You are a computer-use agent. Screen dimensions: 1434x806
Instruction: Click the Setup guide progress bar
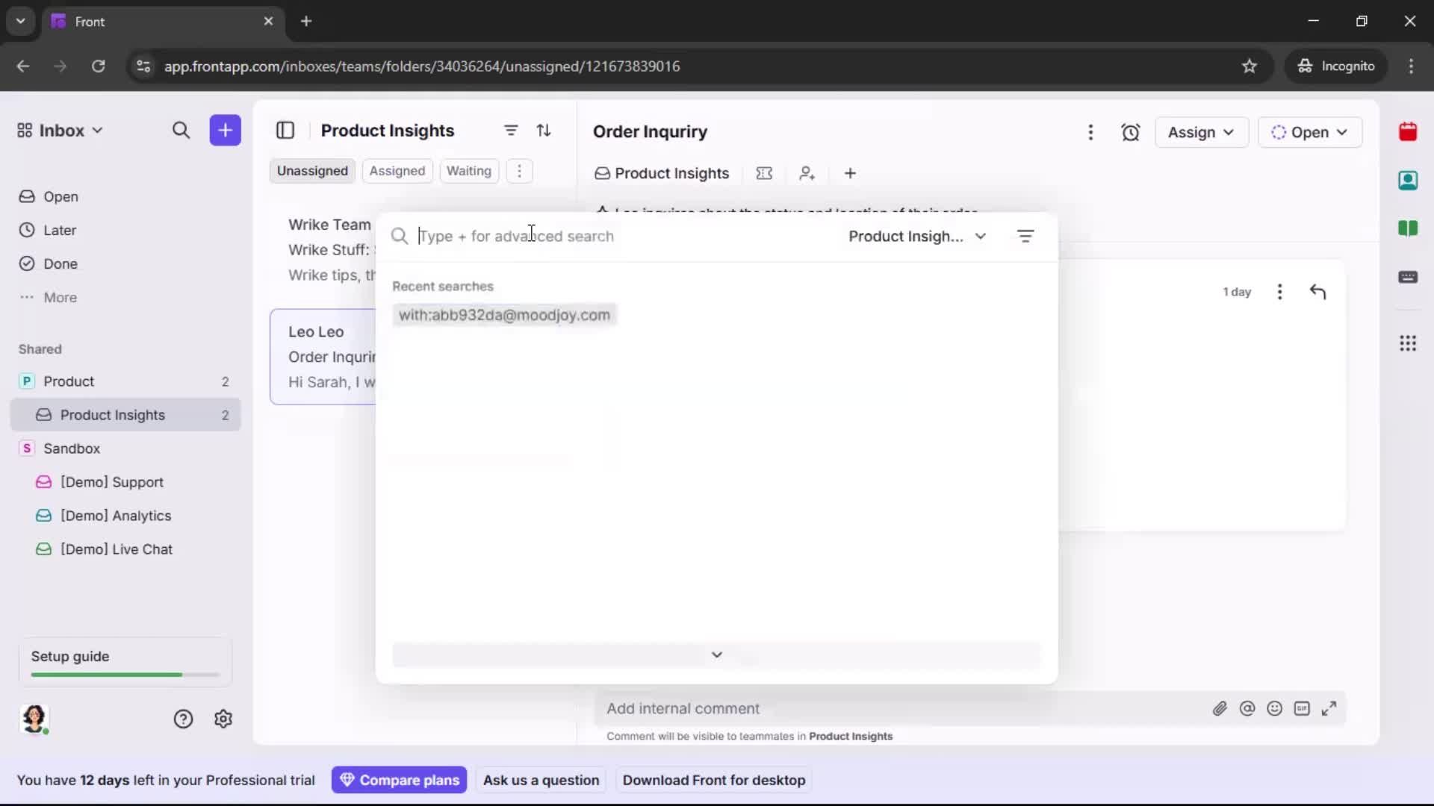click(123, 674)
